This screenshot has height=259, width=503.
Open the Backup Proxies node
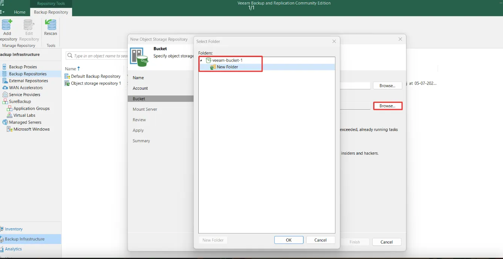[23, 67]
